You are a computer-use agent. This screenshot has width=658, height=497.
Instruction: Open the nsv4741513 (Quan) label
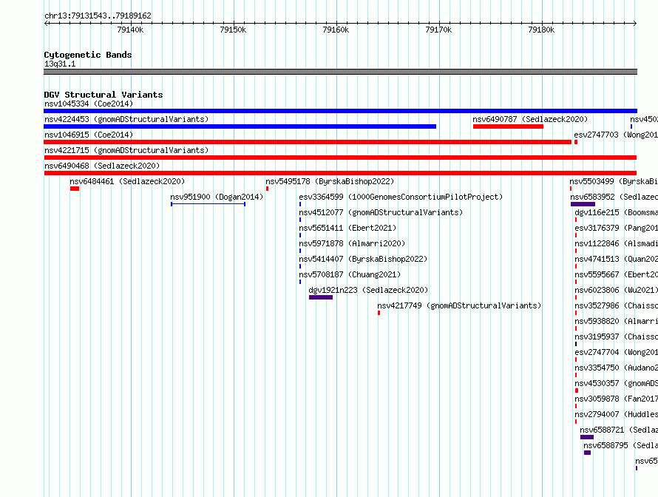(x=616, y=259)
